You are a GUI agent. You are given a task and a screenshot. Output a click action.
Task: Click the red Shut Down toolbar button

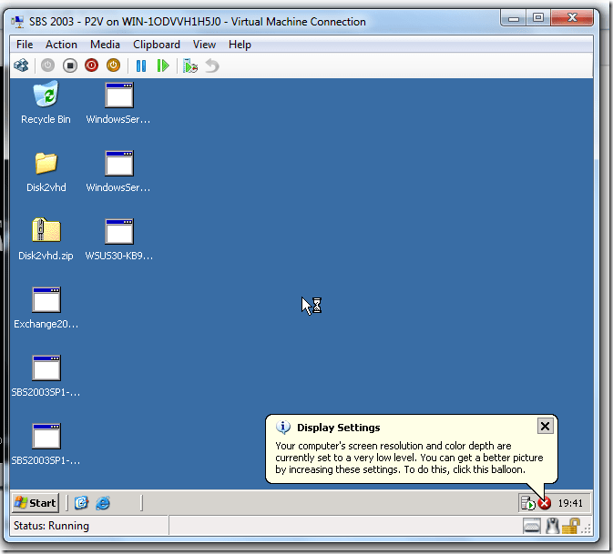tap(91, 65)
